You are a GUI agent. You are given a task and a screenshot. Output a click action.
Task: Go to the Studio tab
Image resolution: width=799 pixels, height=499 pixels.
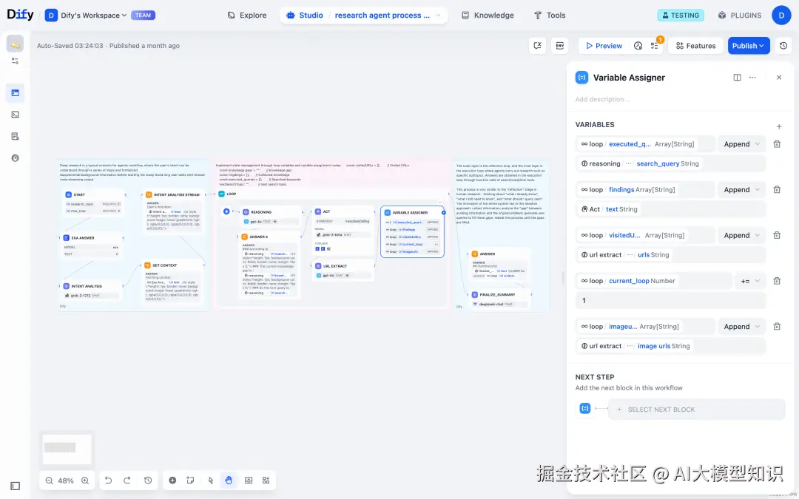(x=305, y=16)
